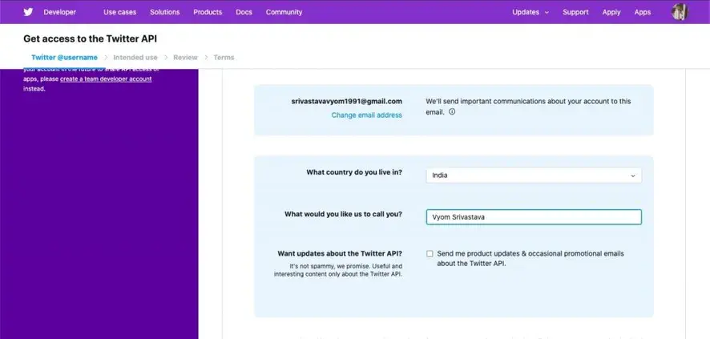
Task: Open the Solutions menu
Action: [x=165, y=12]
